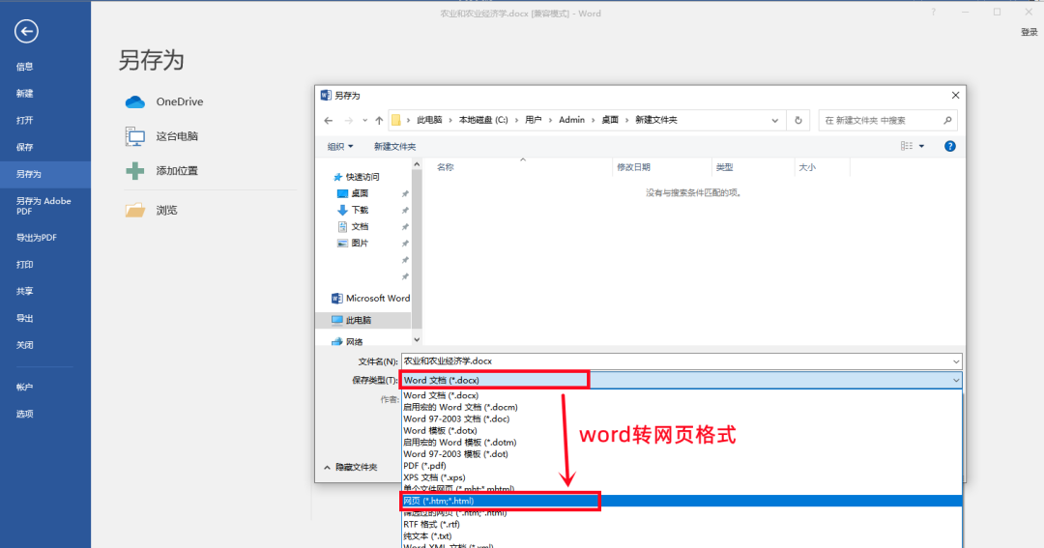Click the folder search box
This screenshot has width=1044, height=548.
(x=888, y=121)
